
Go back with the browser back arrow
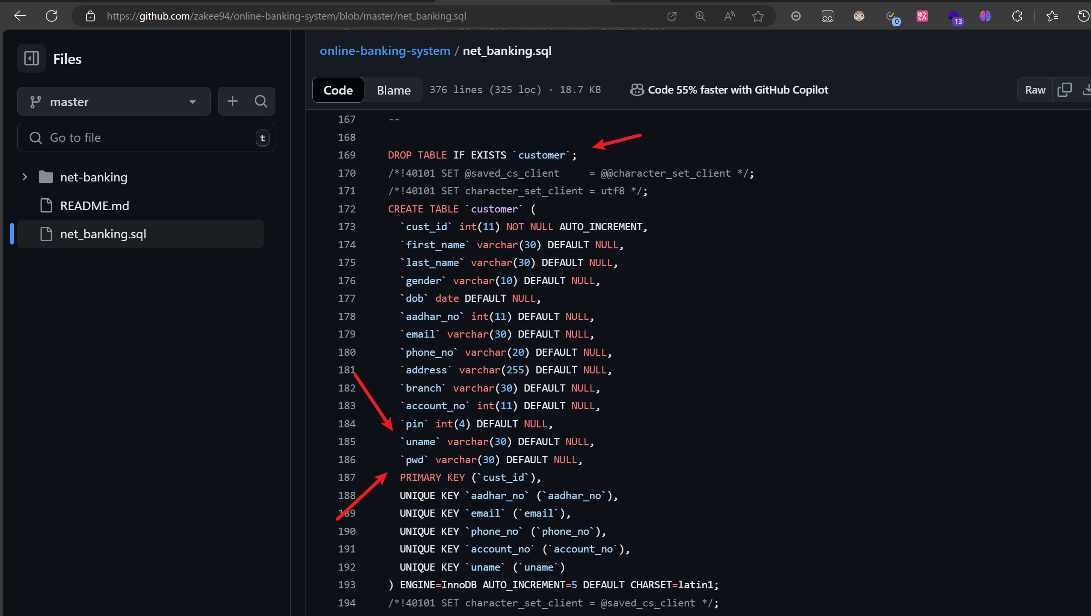point(20,16)
